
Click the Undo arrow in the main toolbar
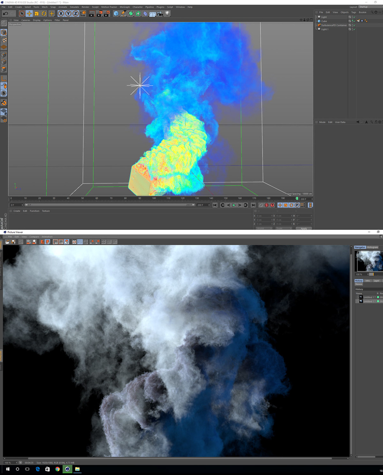5,13
